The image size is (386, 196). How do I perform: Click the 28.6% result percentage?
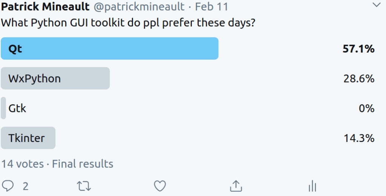click(x=359, y=78)
